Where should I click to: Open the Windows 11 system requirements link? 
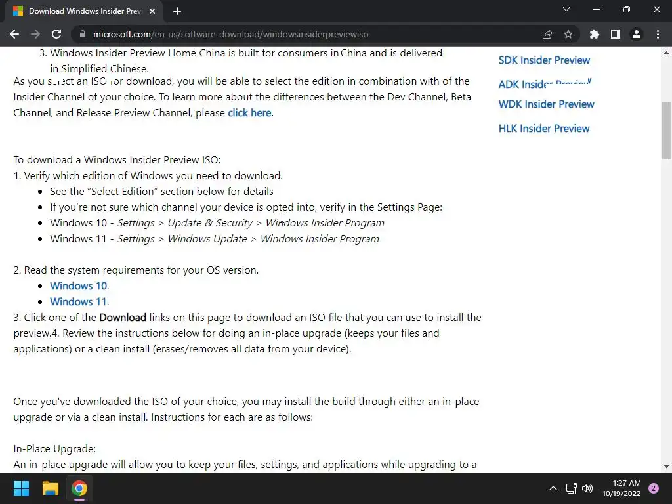pos(79,302)
